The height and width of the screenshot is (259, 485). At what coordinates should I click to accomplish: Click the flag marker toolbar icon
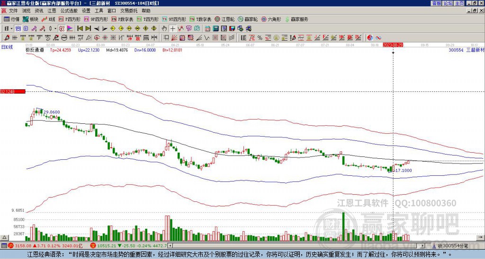pos(70,29)
